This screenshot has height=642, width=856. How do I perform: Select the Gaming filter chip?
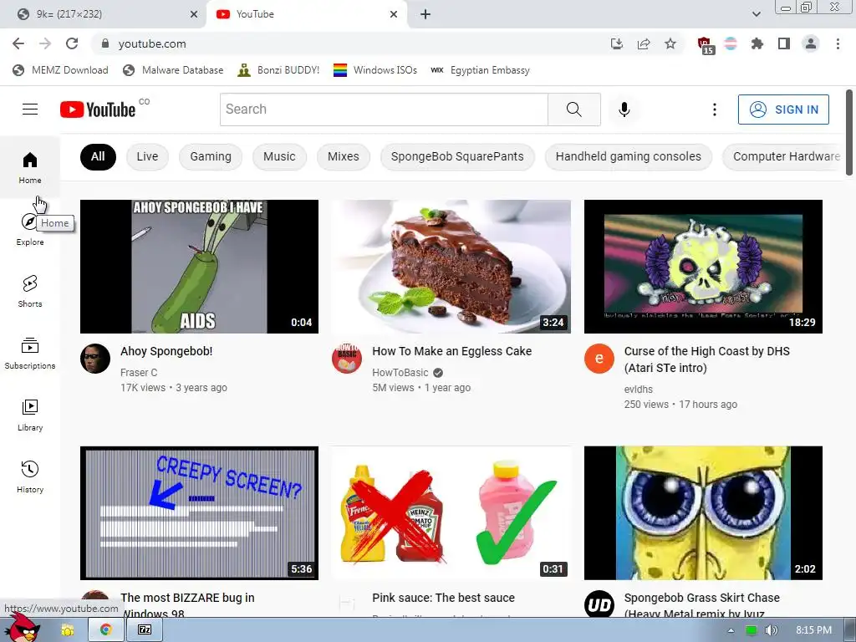[211, 156]
